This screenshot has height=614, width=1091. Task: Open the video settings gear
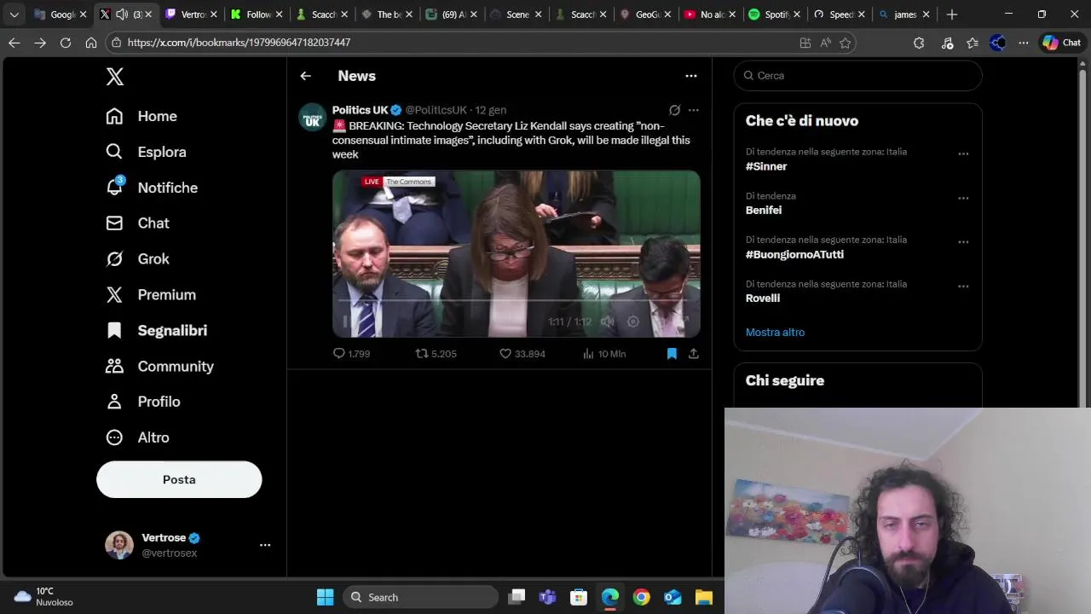tap(633, 321)
